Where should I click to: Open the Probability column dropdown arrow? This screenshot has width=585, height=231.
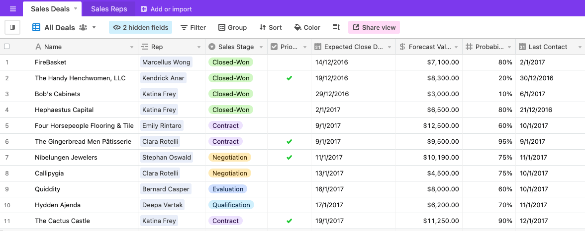click(509, 47)
